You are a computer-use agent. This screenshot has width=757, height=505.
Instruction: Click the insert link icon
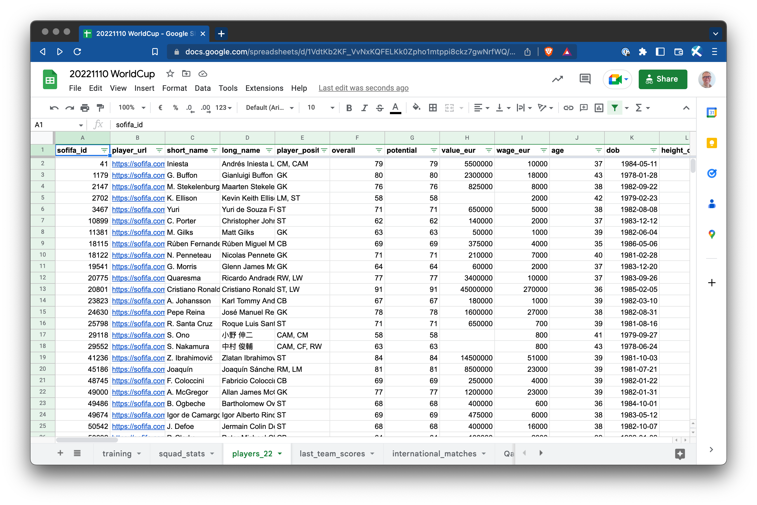point(568,108)
